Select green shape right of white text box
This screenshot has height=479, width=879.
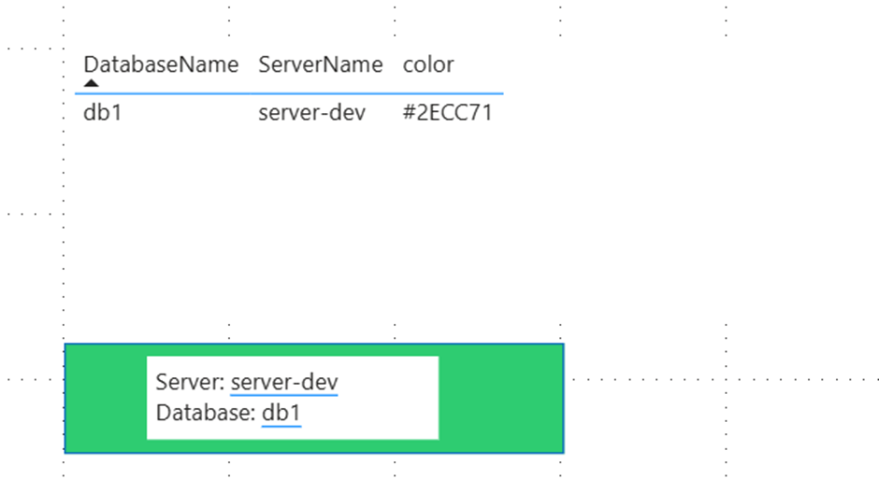500,398
